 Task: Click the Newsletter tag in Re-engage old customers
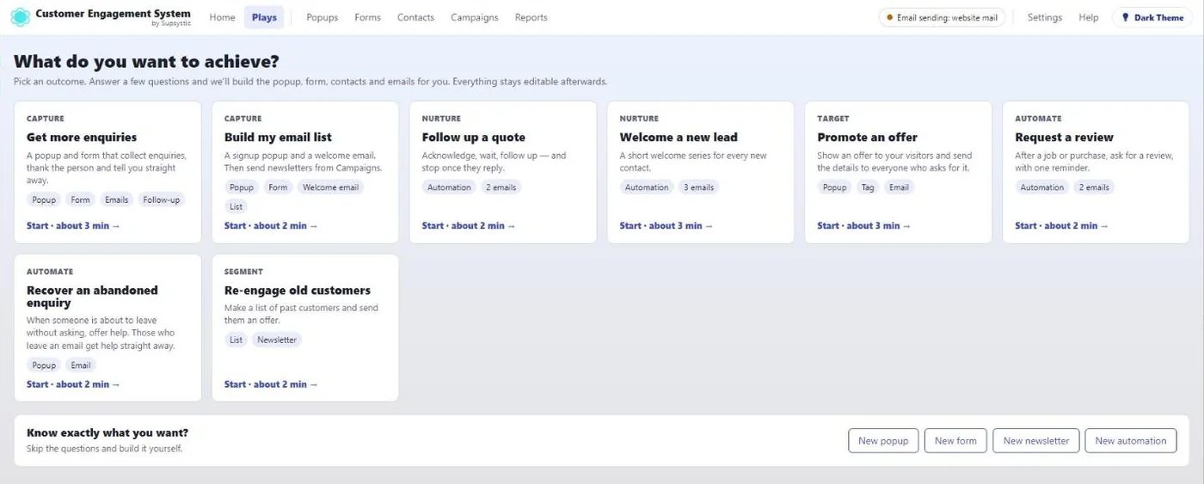point(277,340)
